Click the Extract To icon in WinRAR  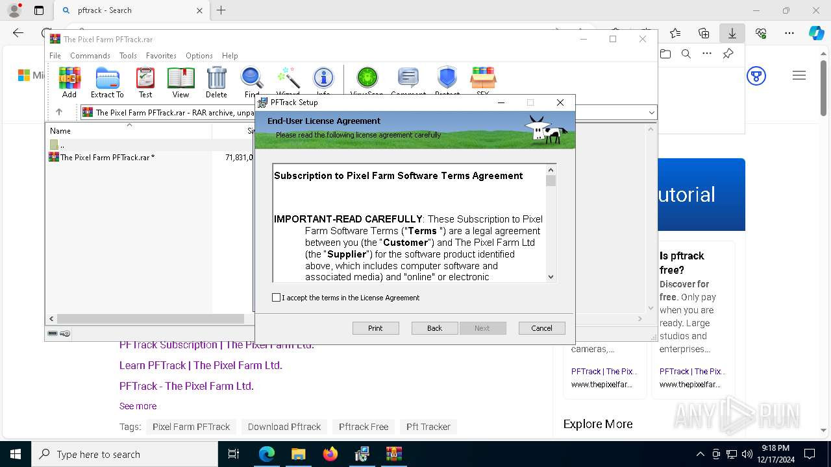tap(107, 82)
